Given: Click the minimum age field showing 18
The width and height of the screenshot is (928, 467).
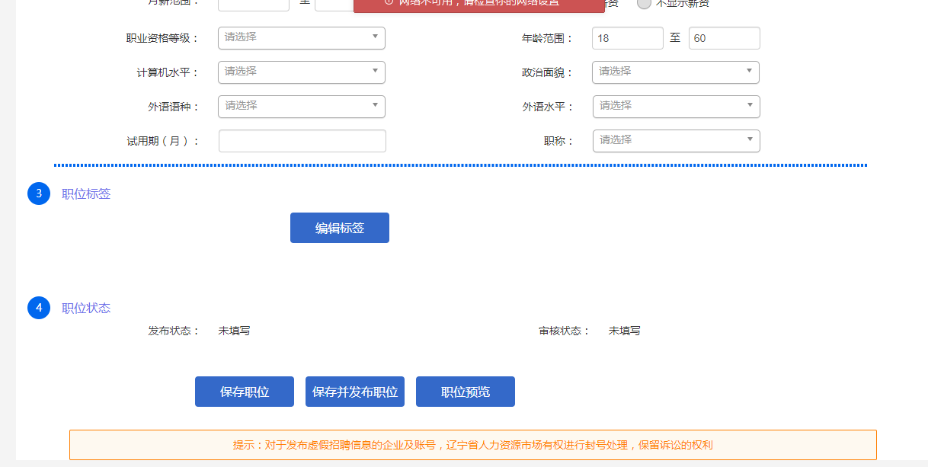Looking at the screenshot, I should click(627, 38).
